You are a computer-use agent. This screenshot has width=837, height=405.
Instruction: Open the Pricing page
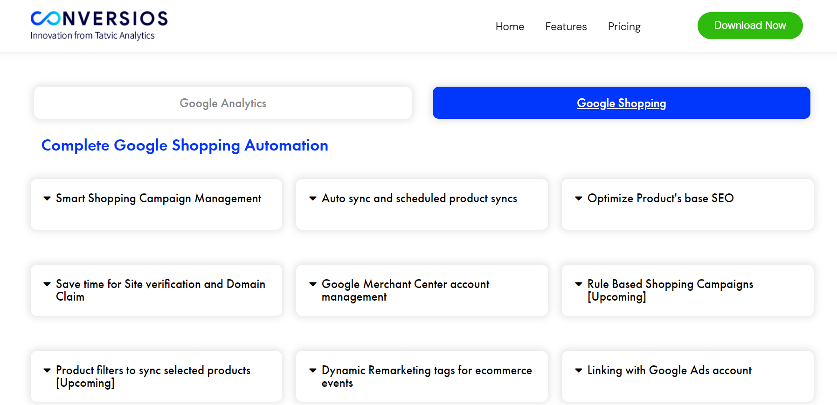coord(624,27)
